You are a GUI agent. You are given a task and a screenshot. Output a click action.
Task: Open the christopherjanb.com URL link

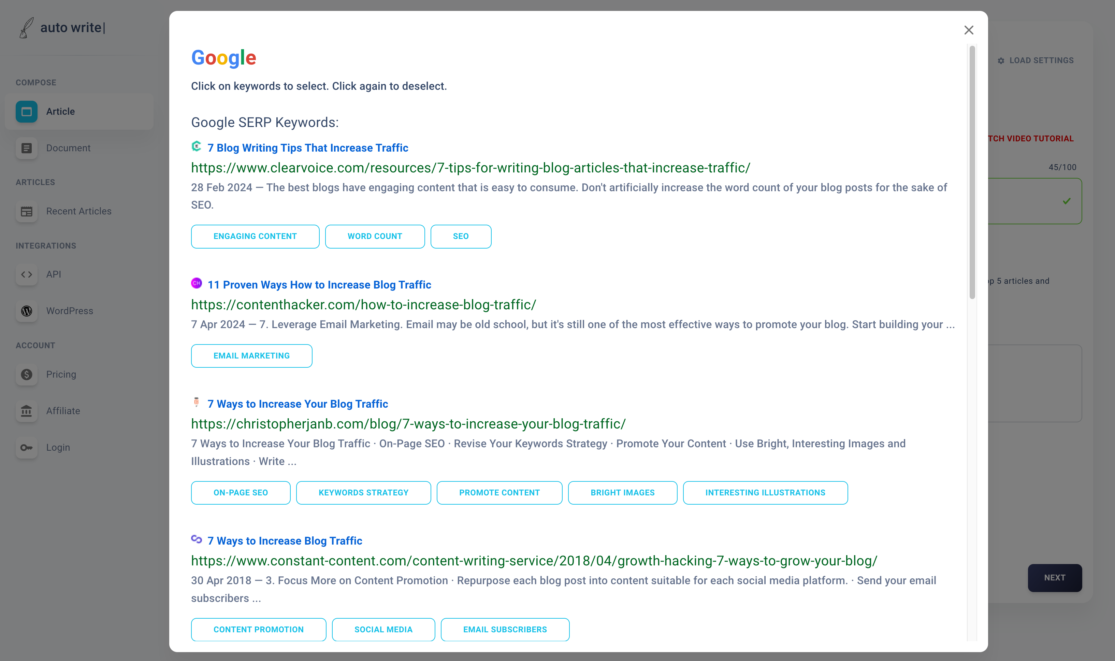(409, 424)
